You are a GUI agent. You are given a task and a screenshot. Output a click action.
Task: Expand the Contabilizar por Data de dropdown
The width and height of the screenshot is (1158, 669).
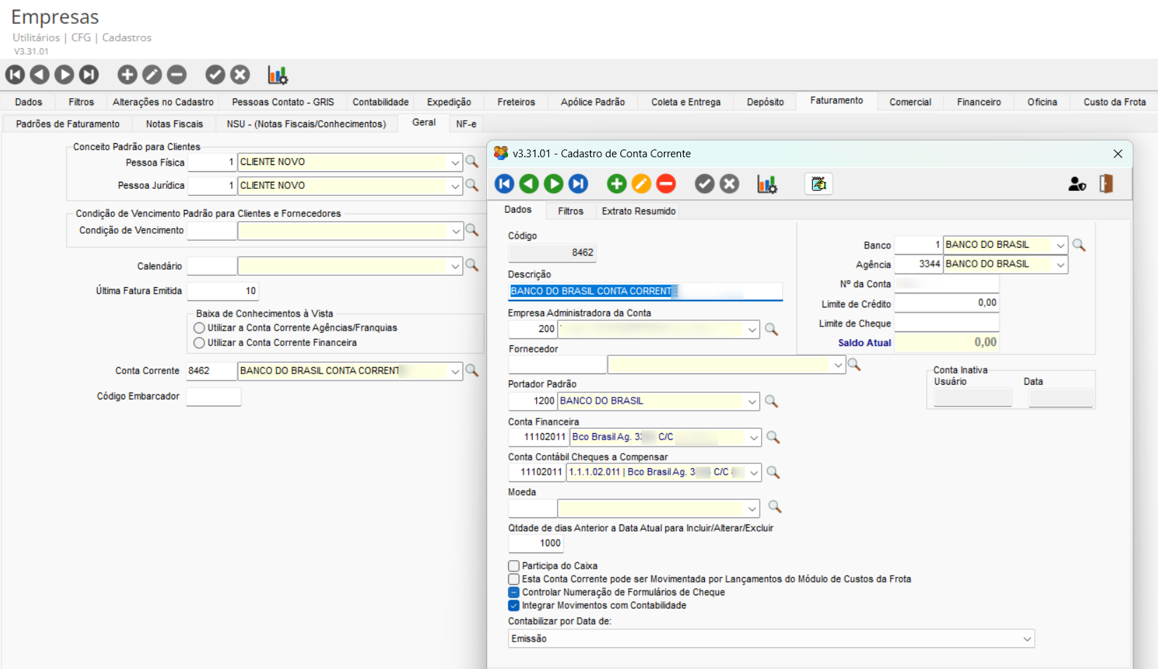coord(1027,639)
